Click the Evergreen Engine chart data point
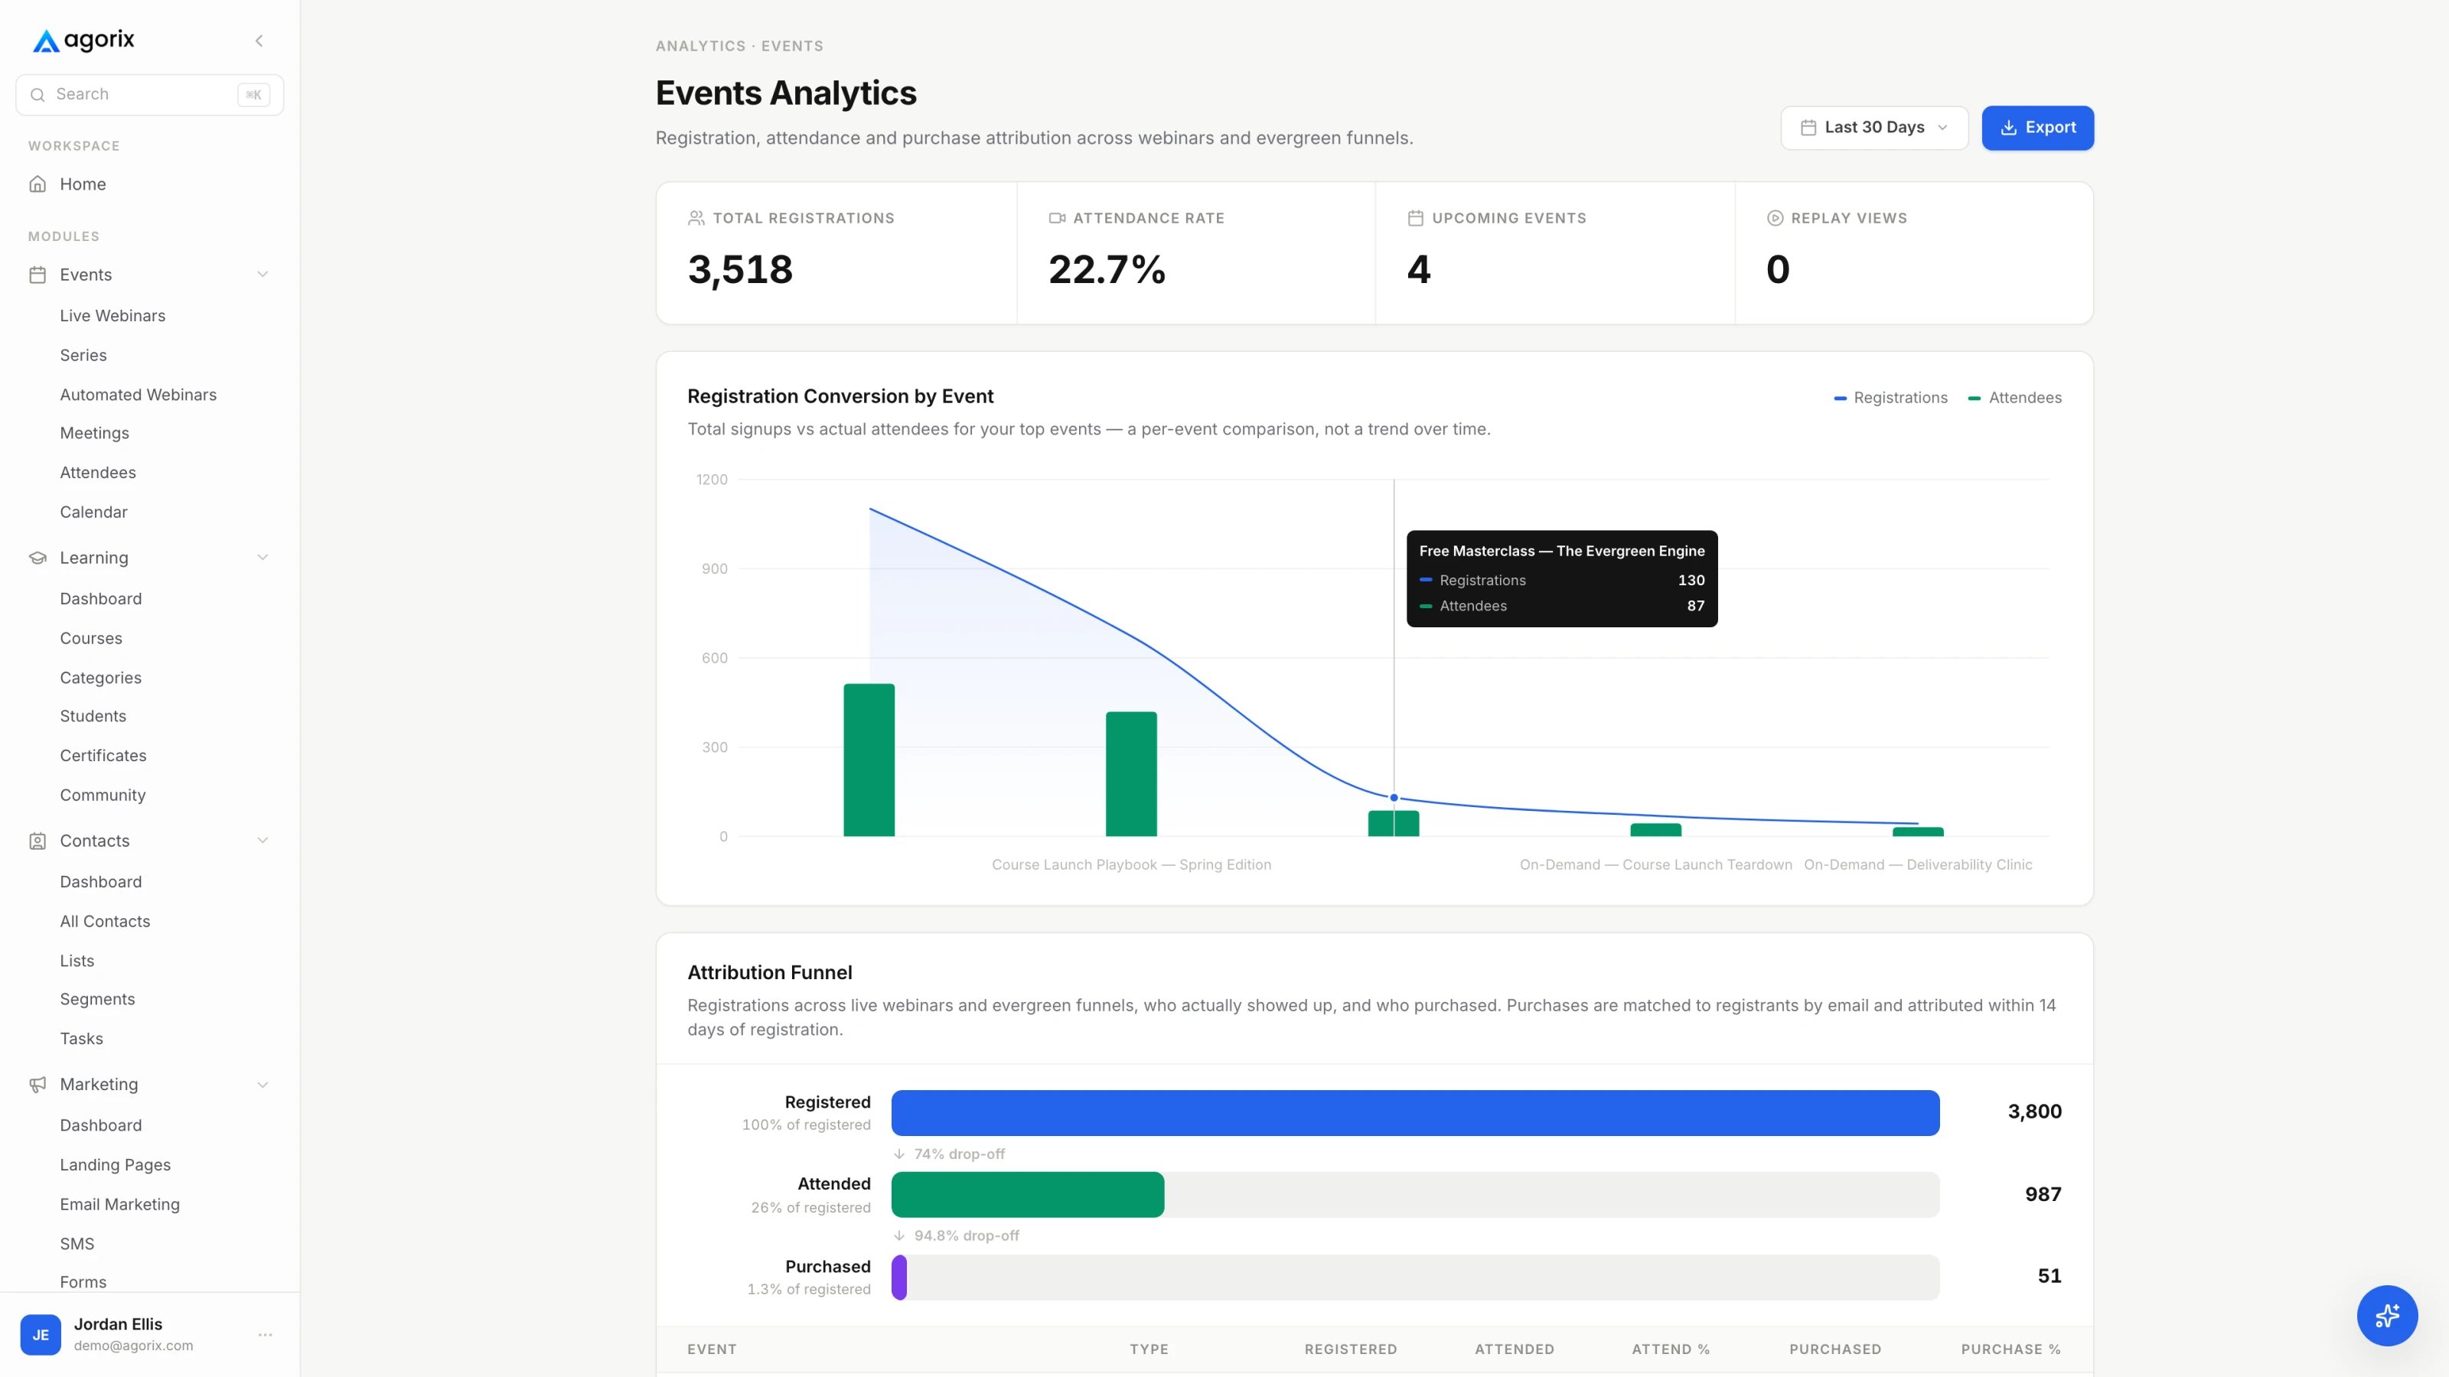The image size is (2449, 1377). point(1394,797)
